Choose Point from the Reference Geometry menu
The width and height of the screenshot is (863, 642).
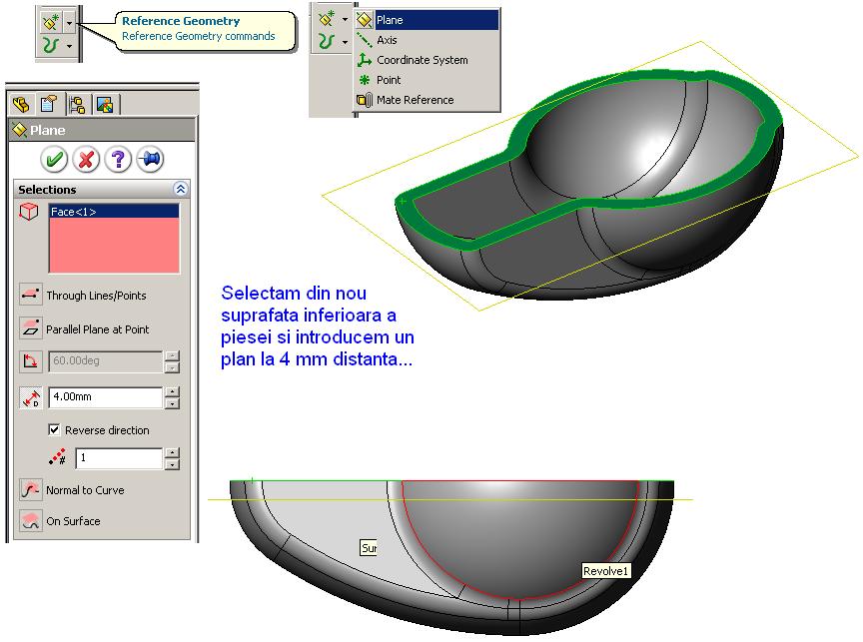[x=428, y=80]
